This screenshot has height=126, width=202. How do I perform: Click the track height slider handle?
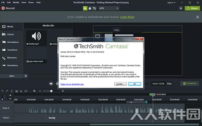2,99
